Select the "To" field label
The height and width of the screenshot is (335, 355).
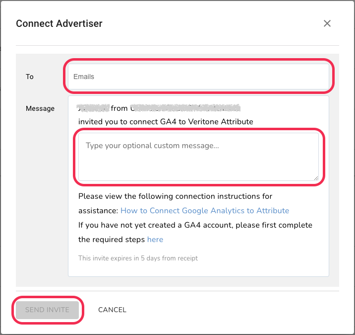coord(30,77)
